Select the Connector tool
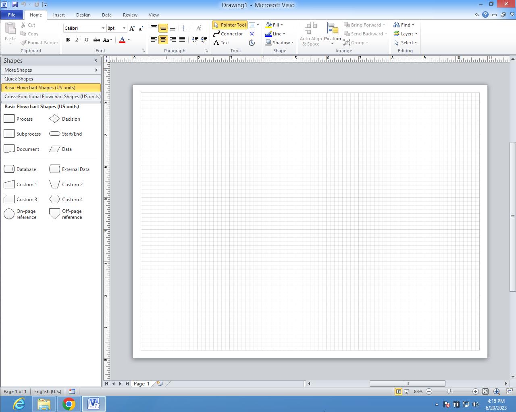Screen dimensions: 516x412 point(228,34)
